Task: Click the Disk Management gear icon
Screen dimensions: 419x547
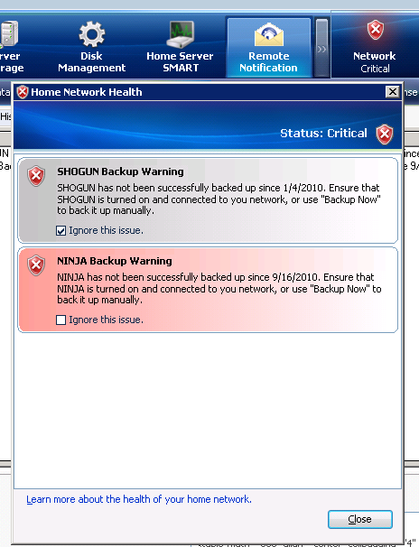Action: [x=92, y=34]
